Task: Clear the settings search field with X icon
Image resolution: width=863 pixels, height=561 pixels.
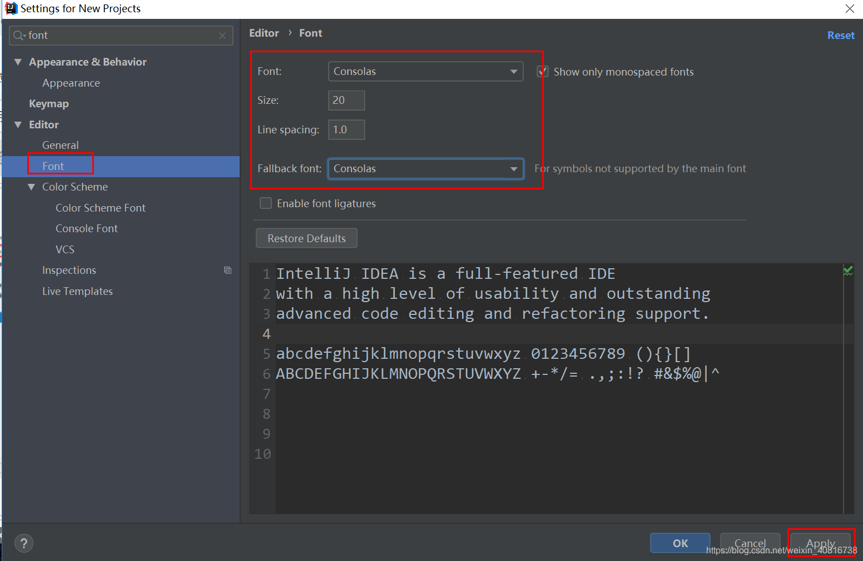Action: pos(222,36)
